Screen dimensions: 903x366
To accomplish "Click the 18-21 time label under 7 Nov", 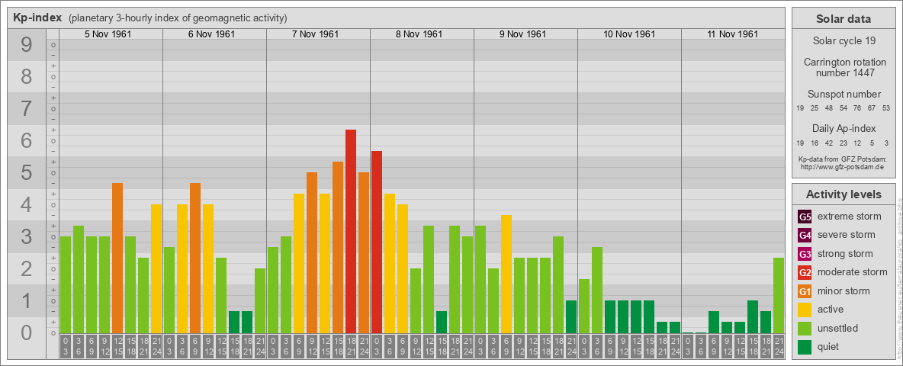I will click(351, 347).
